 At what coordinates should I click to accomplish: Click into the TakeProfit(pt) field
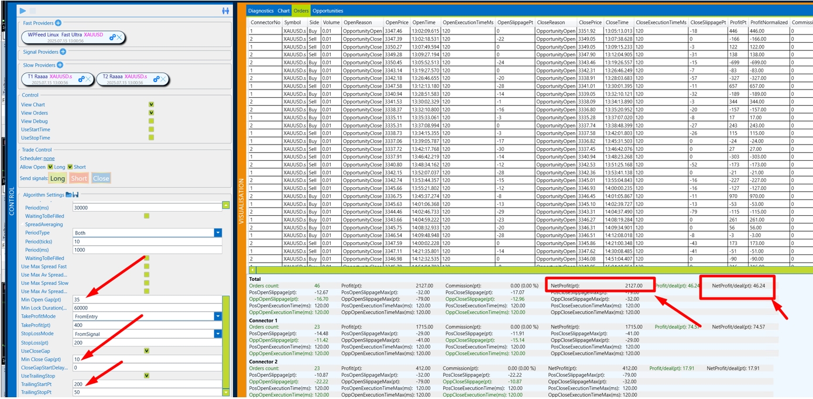point(147,325)
